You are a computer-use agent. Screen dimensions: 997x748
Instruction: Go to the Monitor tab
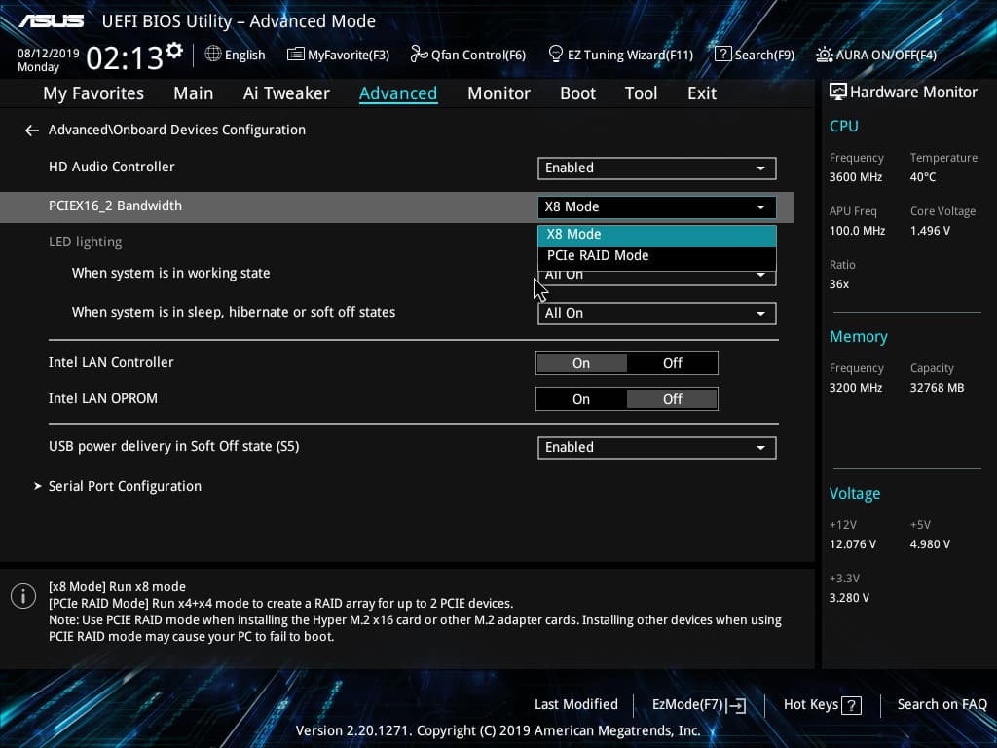[x=498, y=93]
